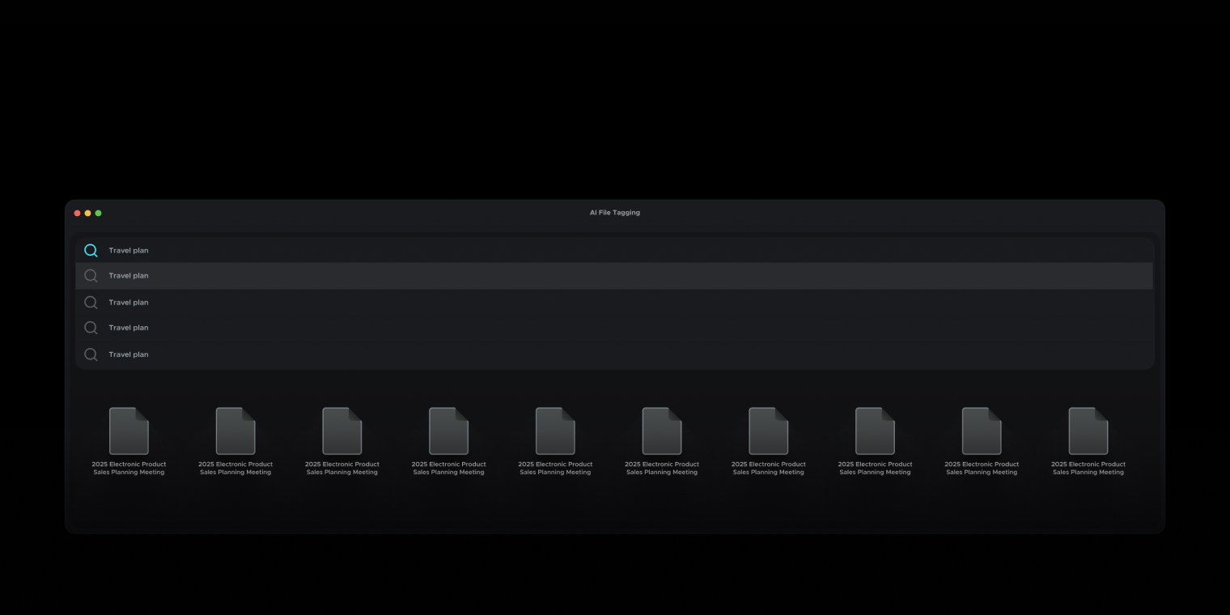Click the green maximize window button
The width and height of the screenshot is (1230, 615).
[x=99, y=214]
